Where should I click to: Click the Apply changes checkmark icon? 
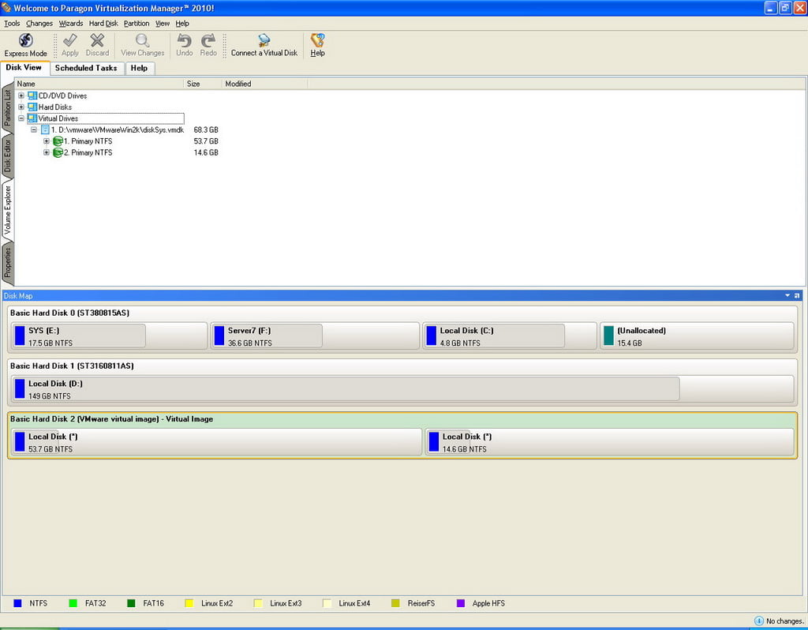[70, 40]
